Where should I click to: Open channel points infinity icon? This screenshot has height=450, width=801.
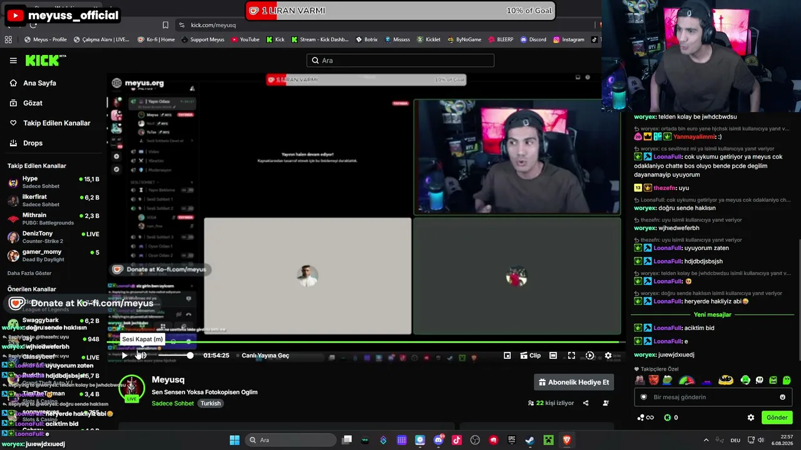click(645, 417)
